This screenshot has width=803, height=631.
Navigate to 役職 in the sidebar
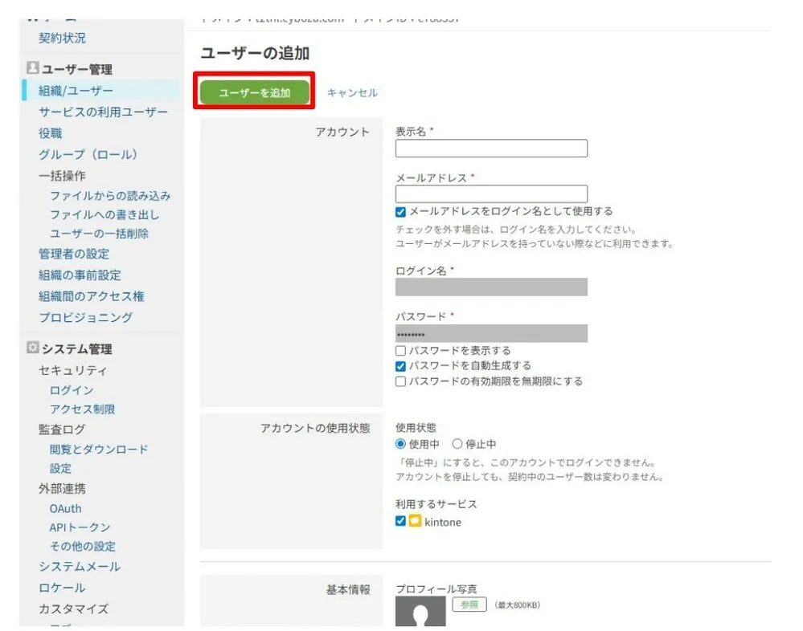point(51,133)
